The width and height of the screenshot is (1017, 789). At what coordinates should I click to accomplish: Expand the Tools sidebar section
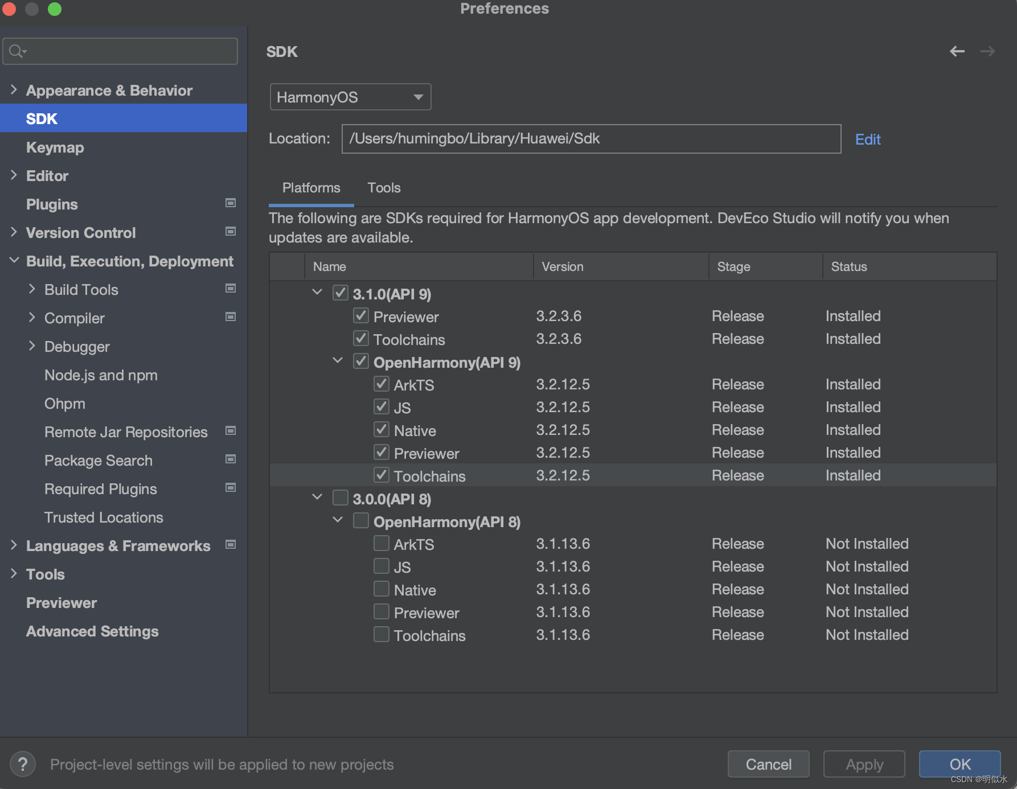tap(14, 574)
